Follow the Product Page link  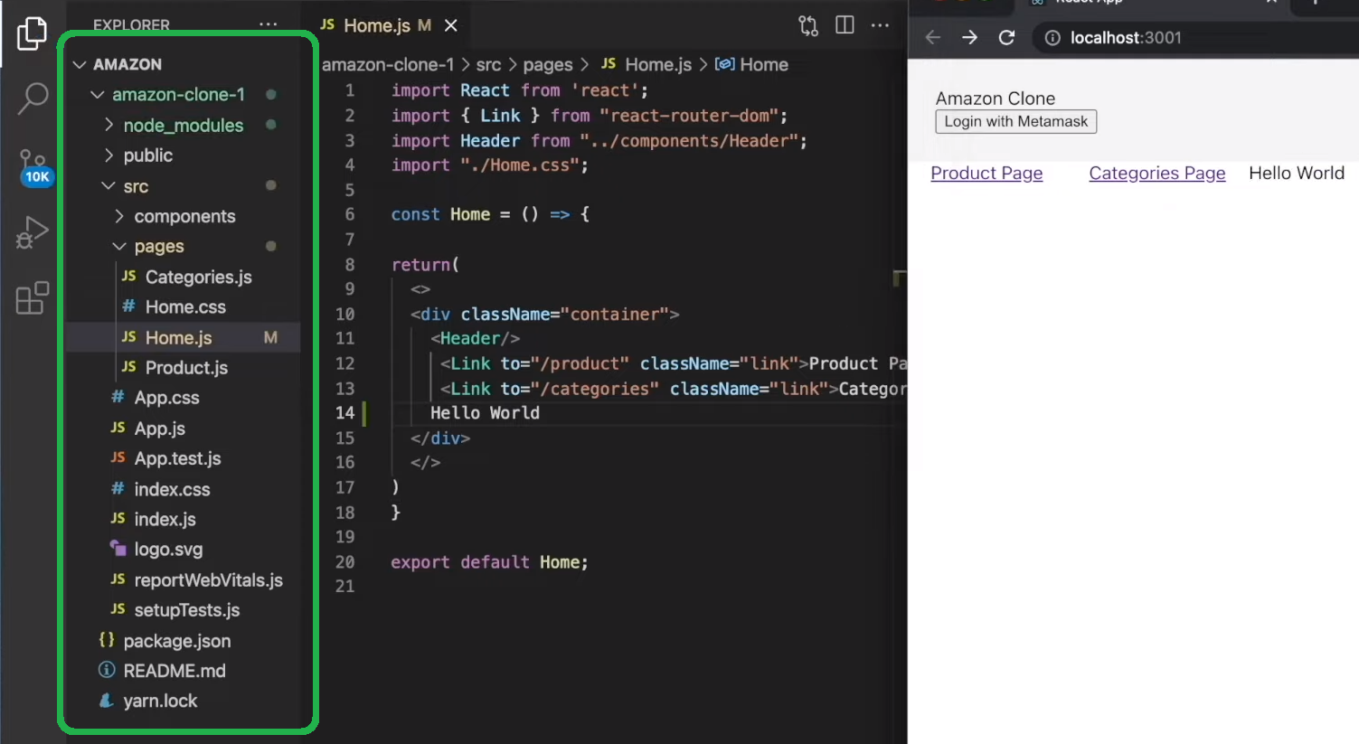[986, 174]
